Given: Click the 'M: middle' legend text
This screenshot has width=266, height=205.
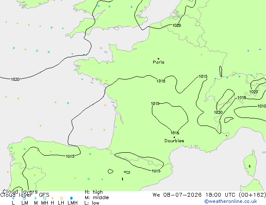Looking at the screenshot, I should point(96,197).
